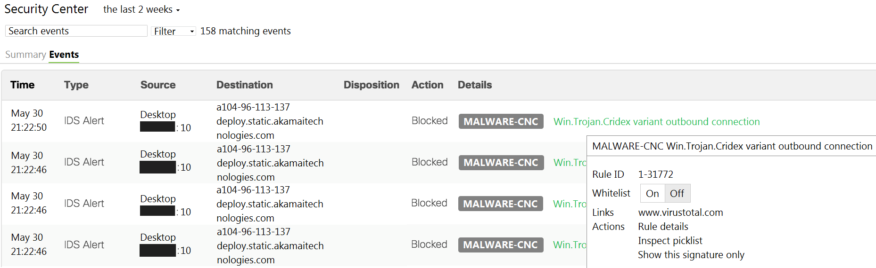
Task: Switch to the Summary tab
Action: [x=25, y=55]
